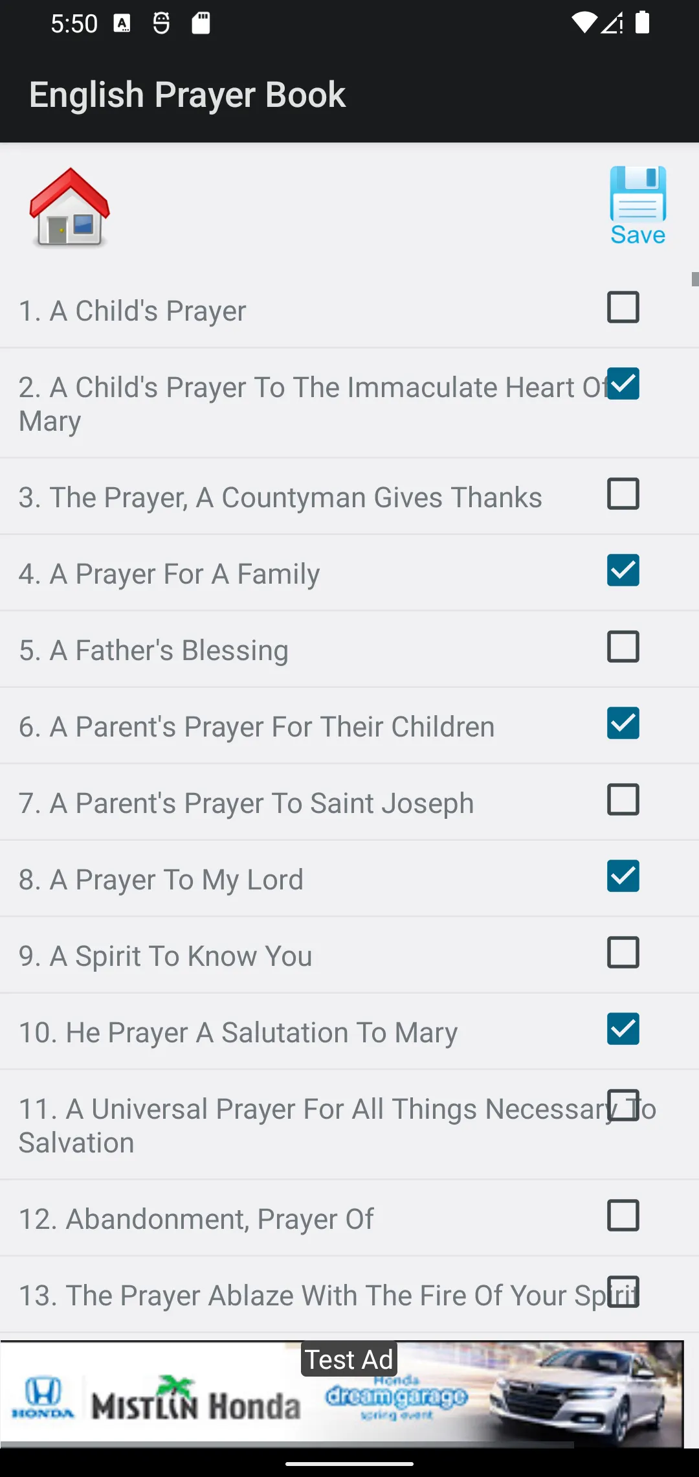Open A Parent's Prayer To Saint Joseph
The image size is (699, 1477).
246,803
